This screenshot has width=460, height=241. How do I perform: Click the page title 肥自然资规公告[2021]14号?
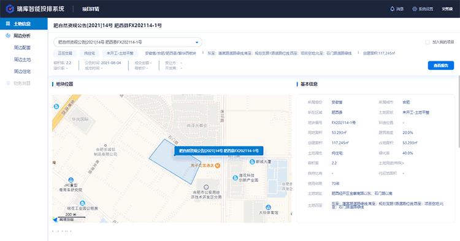(107, 26)
